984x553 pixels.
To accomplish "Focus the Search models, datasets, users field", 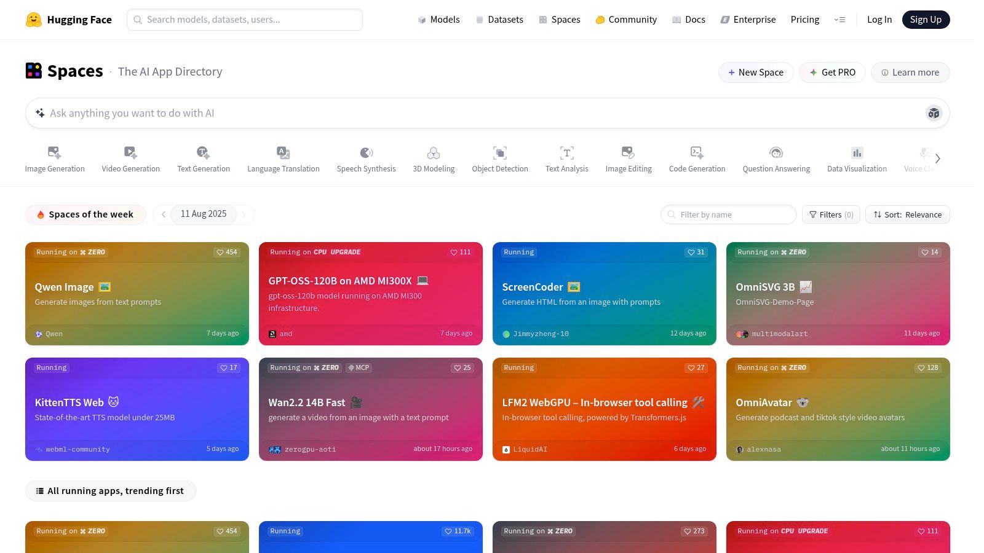I will click(x=245, y=20).
